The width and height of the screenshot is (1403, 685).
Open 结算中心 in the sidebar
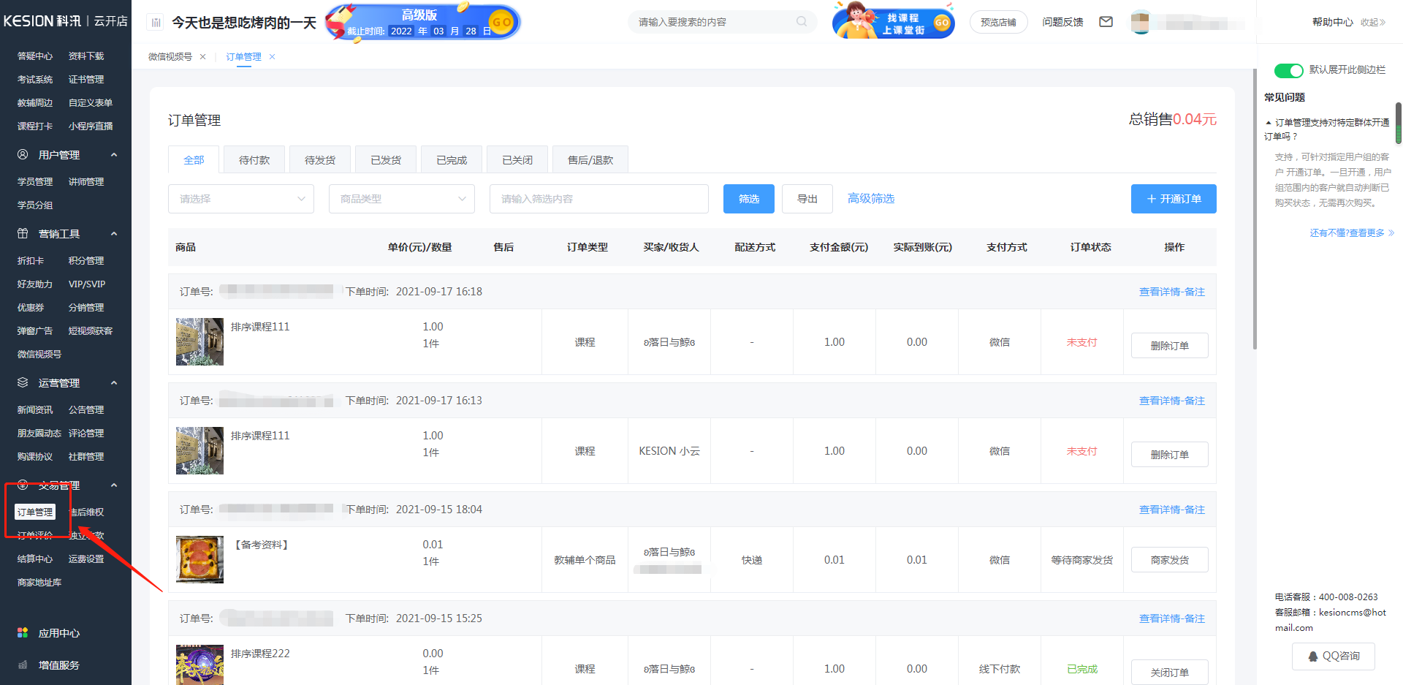[35, 559]
